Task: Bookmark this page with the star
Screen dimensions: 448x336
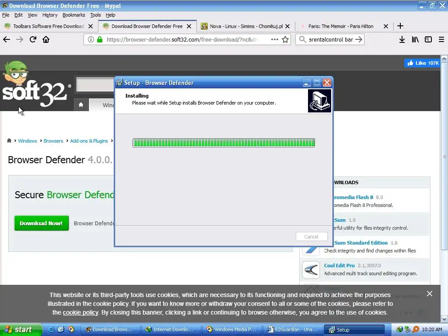Action: tap(285, 39)
